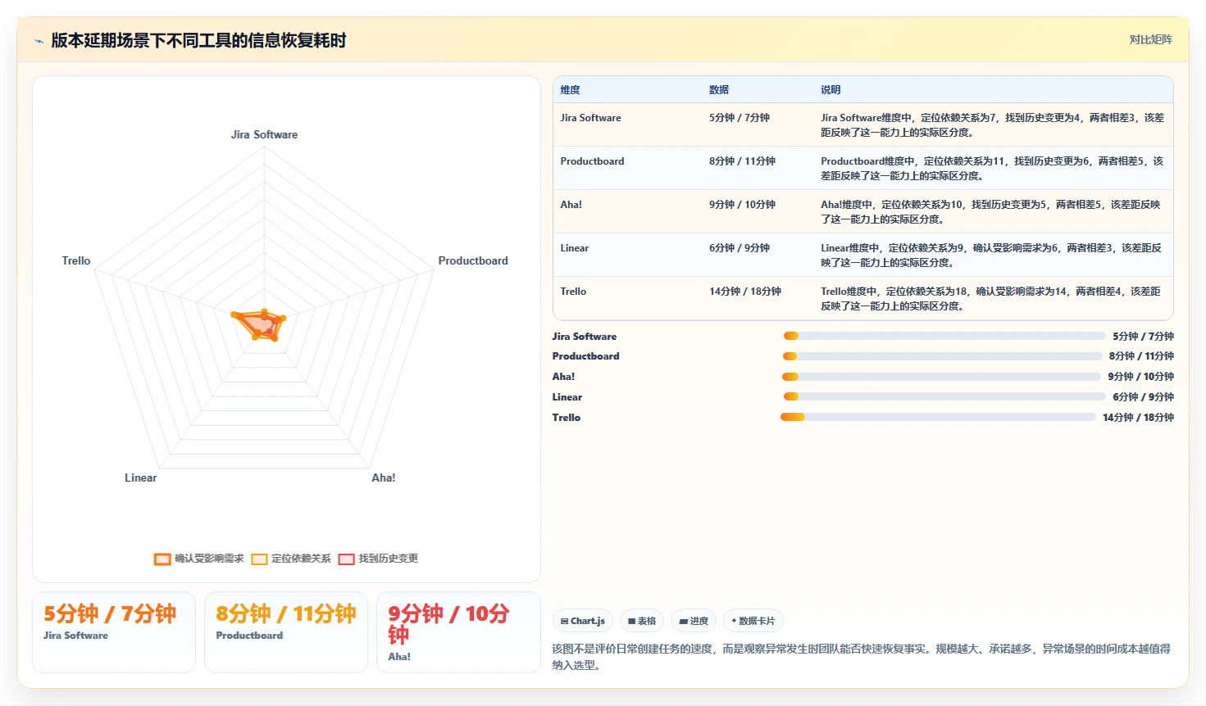Select the Chart.js chip
Screen dimensions: 1206x706
(x=583, y=621)
